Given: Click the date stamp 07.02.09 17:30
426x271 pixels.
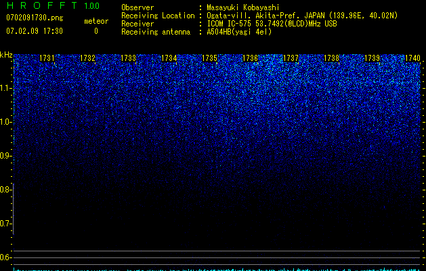Looking at the screenshot, I should pyautogui.click(x=35, y=31).
